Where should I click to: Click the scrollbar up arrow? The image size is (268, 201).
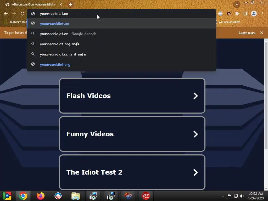[266, 41]
